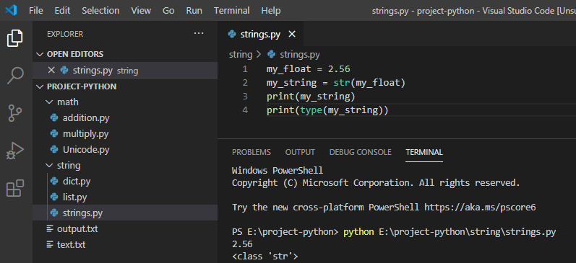The height and width of the screenshot is (263, 576).
Task: Click the breadcrumb separator chevron after string
Action: 259,55
